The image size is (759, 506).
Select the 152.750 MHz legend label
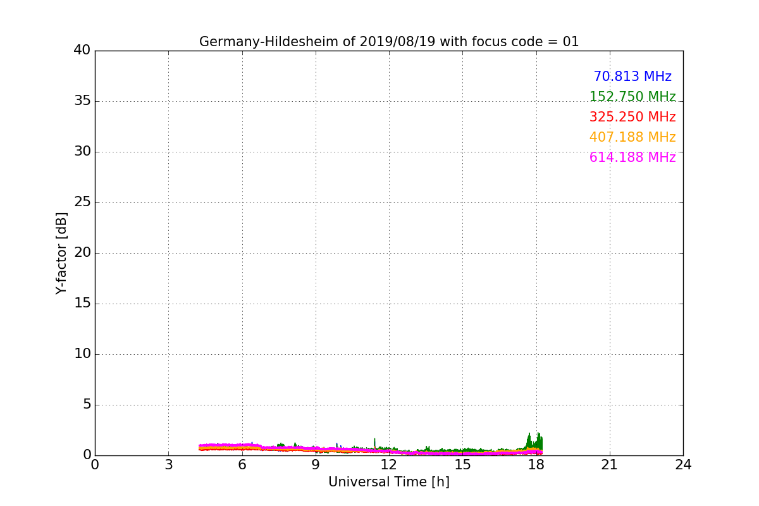coord(632,97)
